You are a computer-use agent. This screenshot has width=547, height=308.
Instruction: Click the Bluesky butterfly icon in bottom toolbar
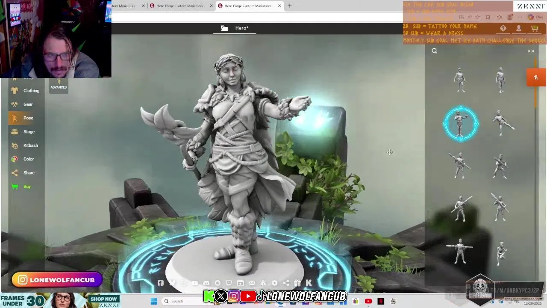click(172, 283)
